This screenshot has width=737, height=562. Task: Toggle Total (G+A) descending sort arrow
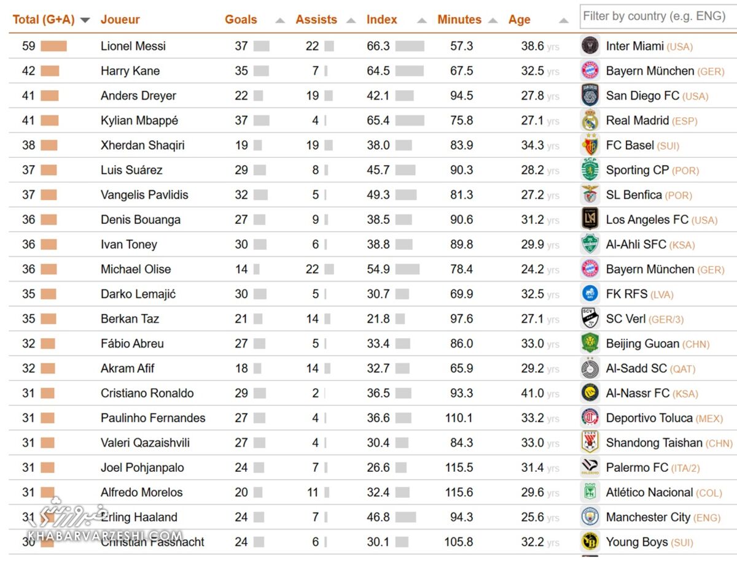(x=85, y=20)
